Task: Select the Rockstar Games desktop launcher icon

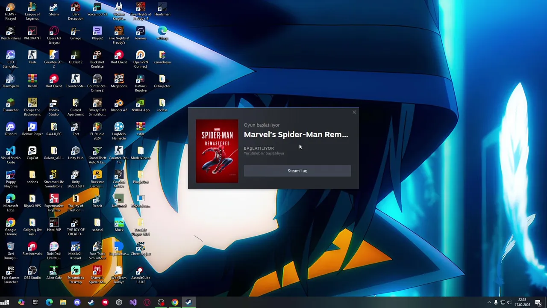Action: (97, 179)
